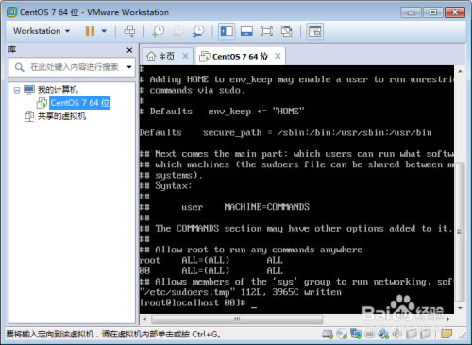
Task: Select 我的计算机 in the library tree
Action: click(x=58, y=90)
